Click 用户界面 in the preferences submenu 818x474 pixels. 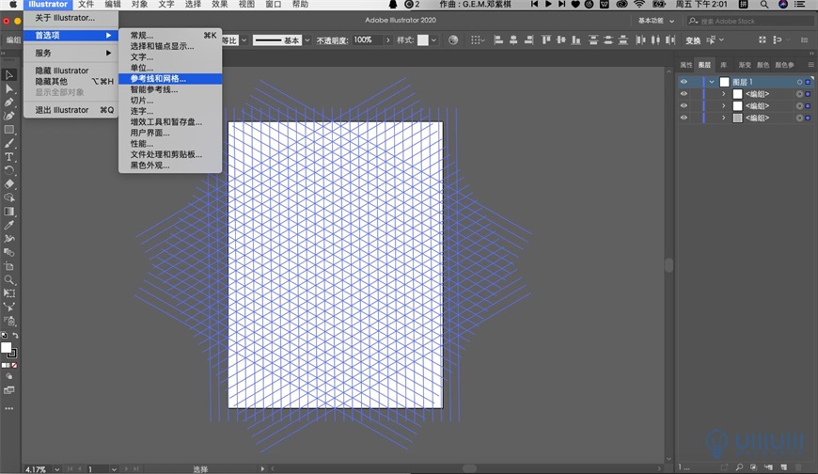pos(150,133)
